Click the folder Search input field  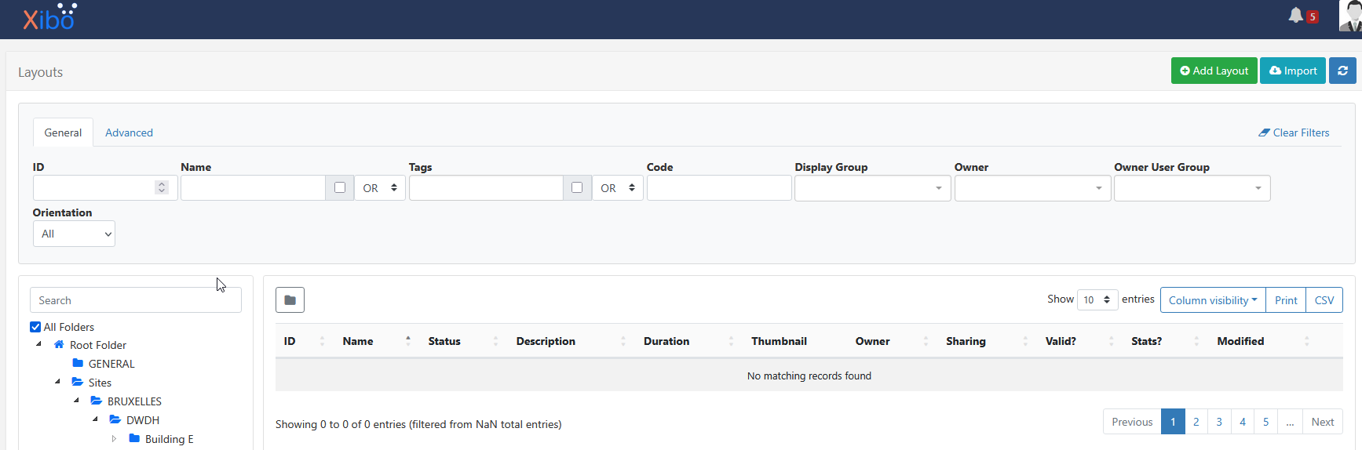pos(135,300)
